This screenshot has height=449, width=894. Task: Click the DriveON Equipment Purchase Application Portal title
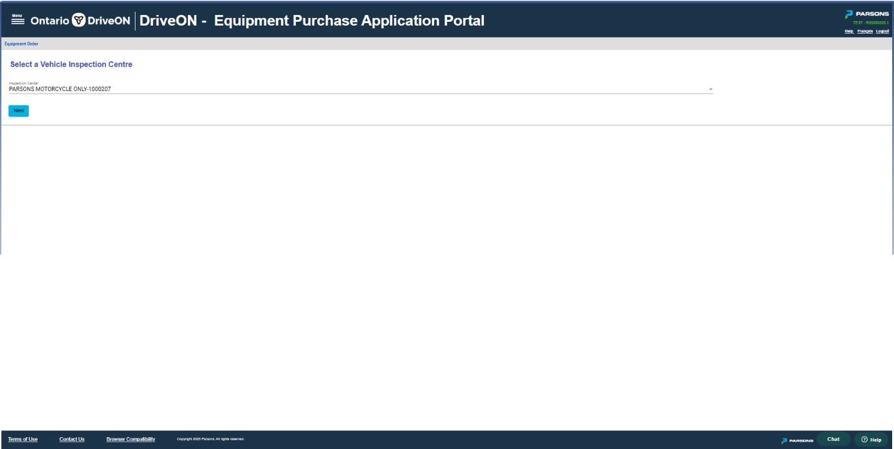(312, 21)
